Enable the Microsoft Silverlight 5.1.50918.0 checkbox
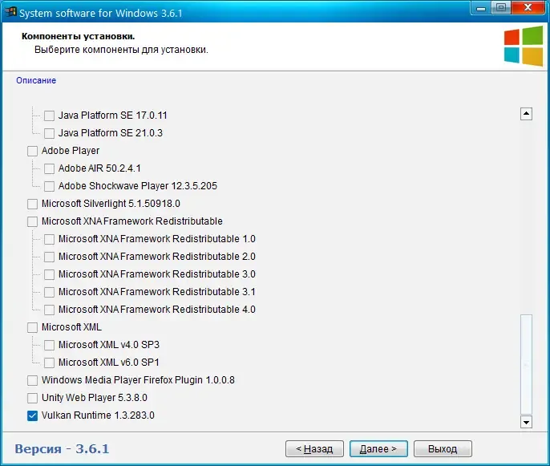The width and height of the screenshot is (550, 466). [32, 204]
